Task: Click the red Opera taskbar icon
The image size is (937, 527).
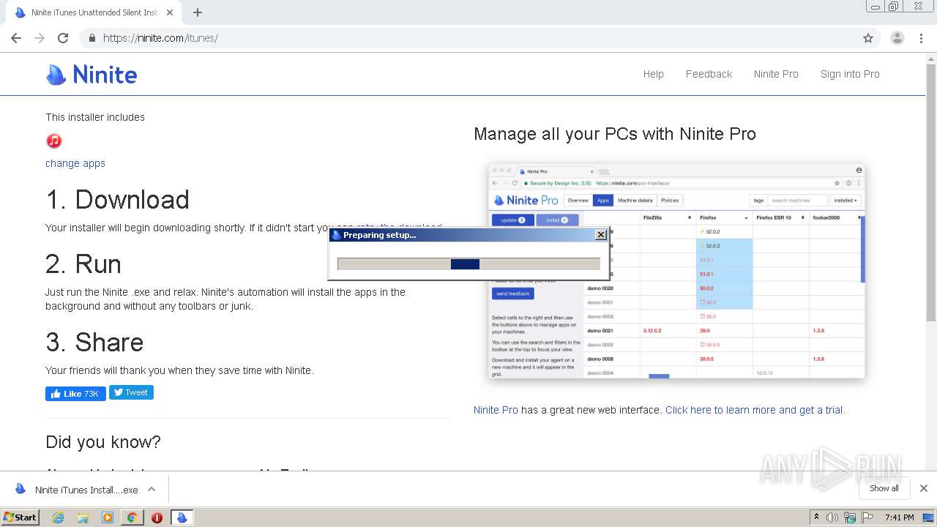Action: (x=157, y=517)
